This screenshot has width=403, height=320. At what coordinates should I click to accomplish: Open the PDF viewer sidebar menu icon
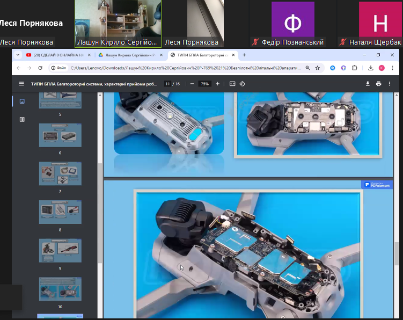click(x=21, y=84)
